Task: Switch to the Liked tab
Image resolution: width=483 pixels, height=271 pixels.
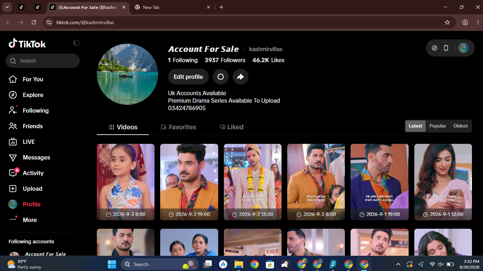Action: (231, 127)
